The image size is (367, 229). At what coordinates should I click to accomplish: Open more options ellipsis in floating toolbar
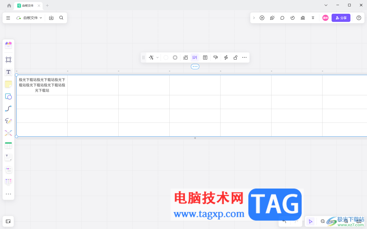pyautogui.click(x=244, y=58)
